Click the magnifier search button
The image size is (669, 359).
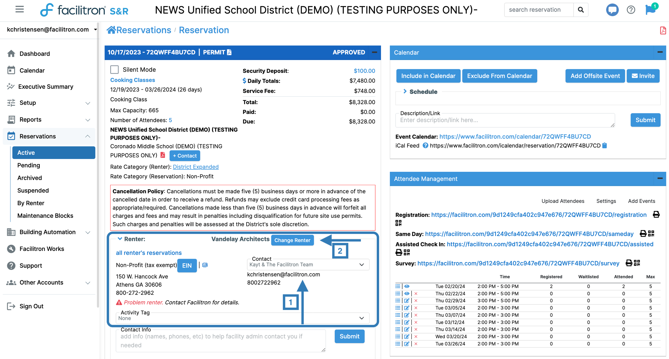[581, 10]
